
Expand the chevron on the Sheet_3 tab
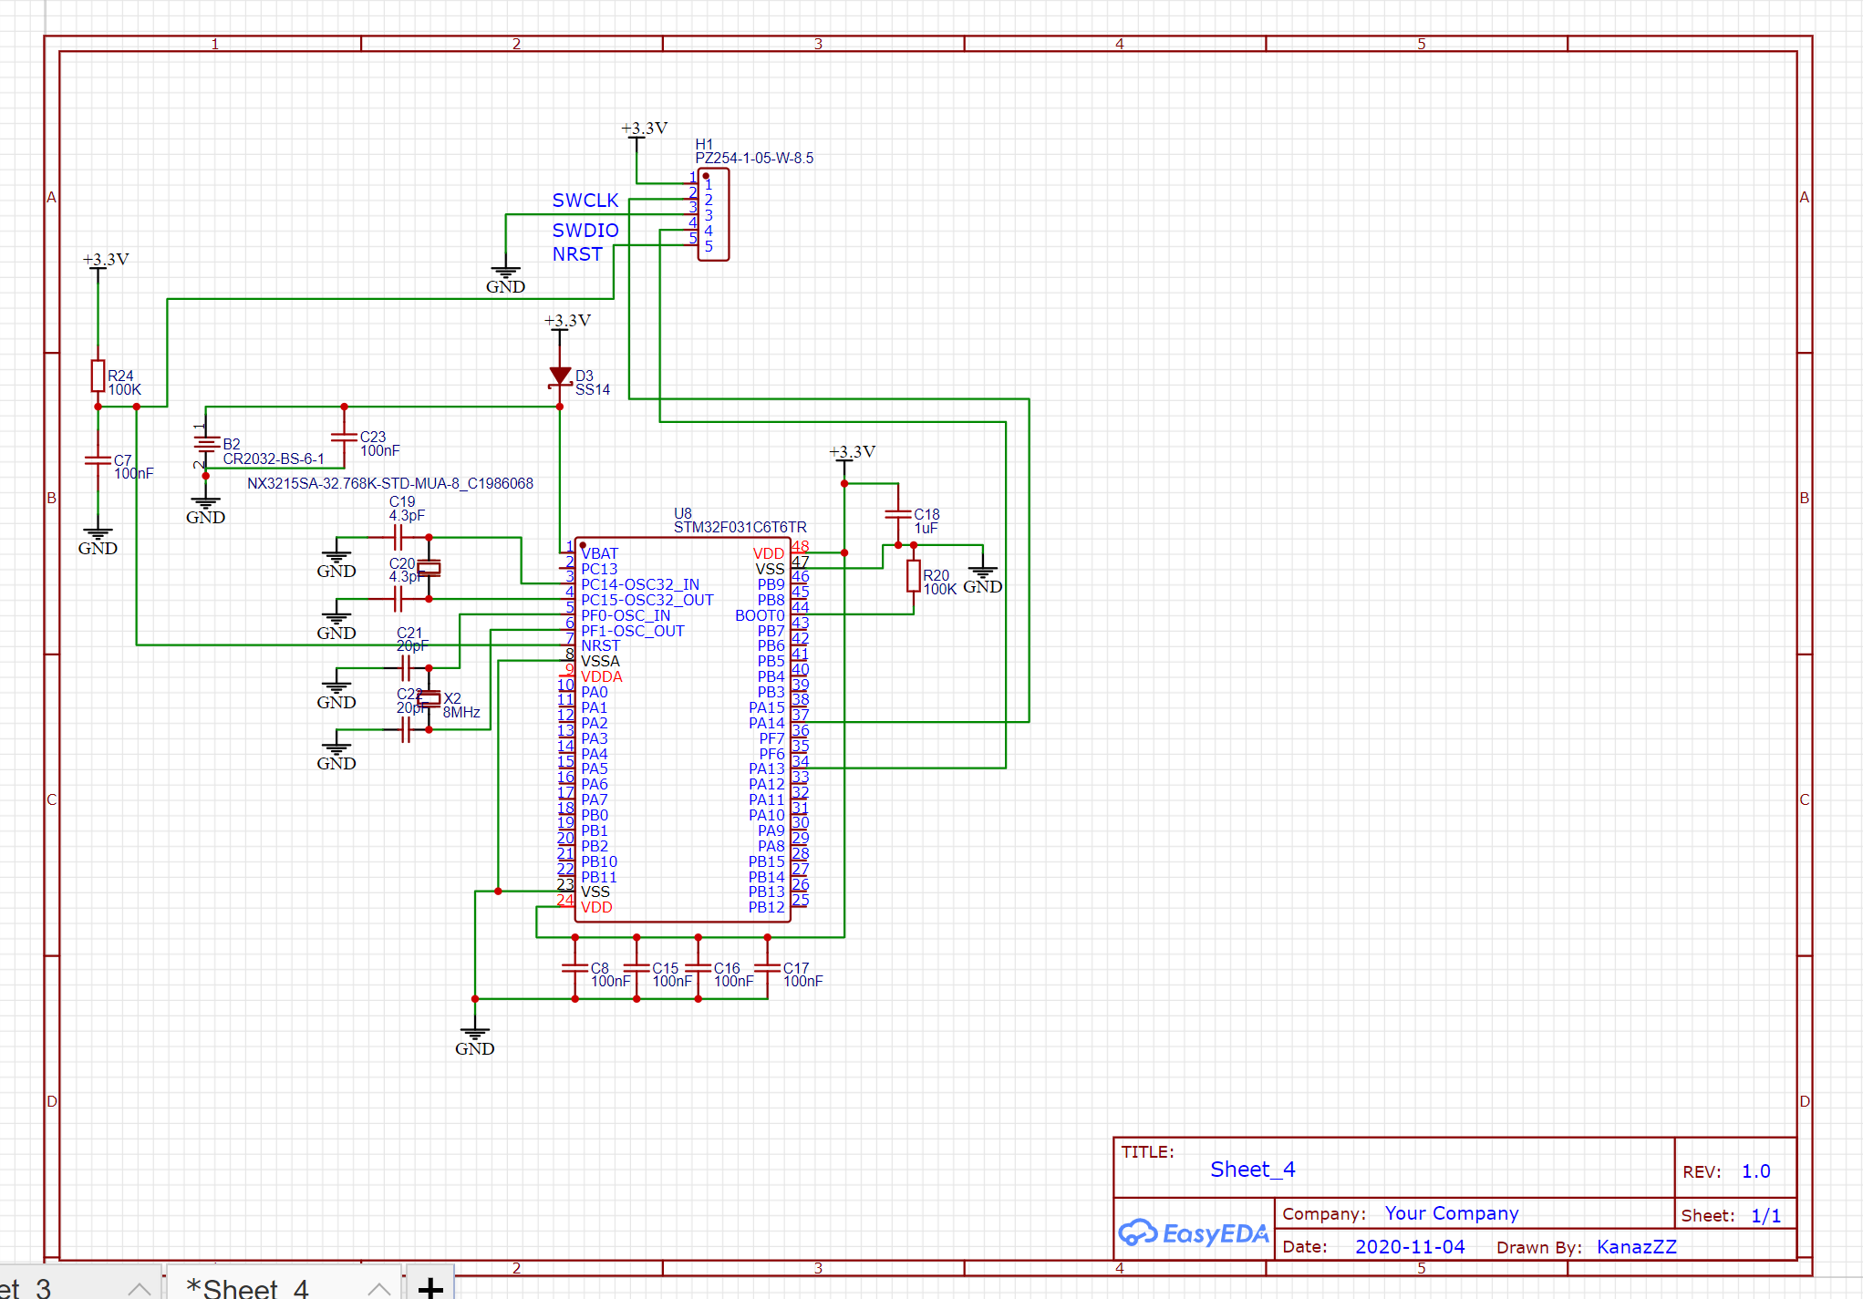[140, 1288]
